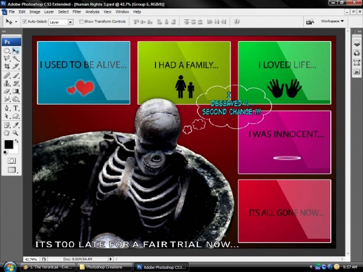The width and height of the screenshot is (363, 272).
Task: Open the File menu
Action: pos(11,12)
